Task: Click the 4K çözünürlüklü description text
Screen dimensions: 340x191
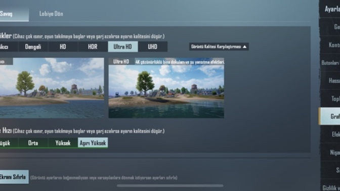Action: tap(180, 62)
